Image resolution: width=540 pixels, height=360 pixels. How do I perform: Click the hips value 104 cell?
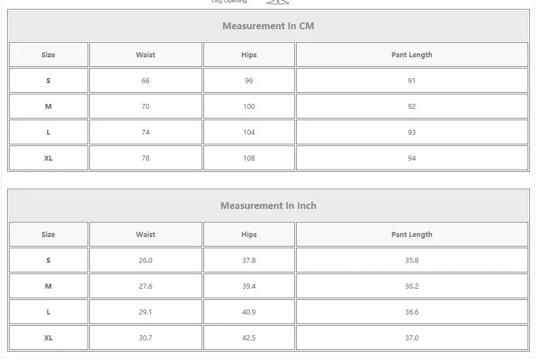tap(249, 132)
